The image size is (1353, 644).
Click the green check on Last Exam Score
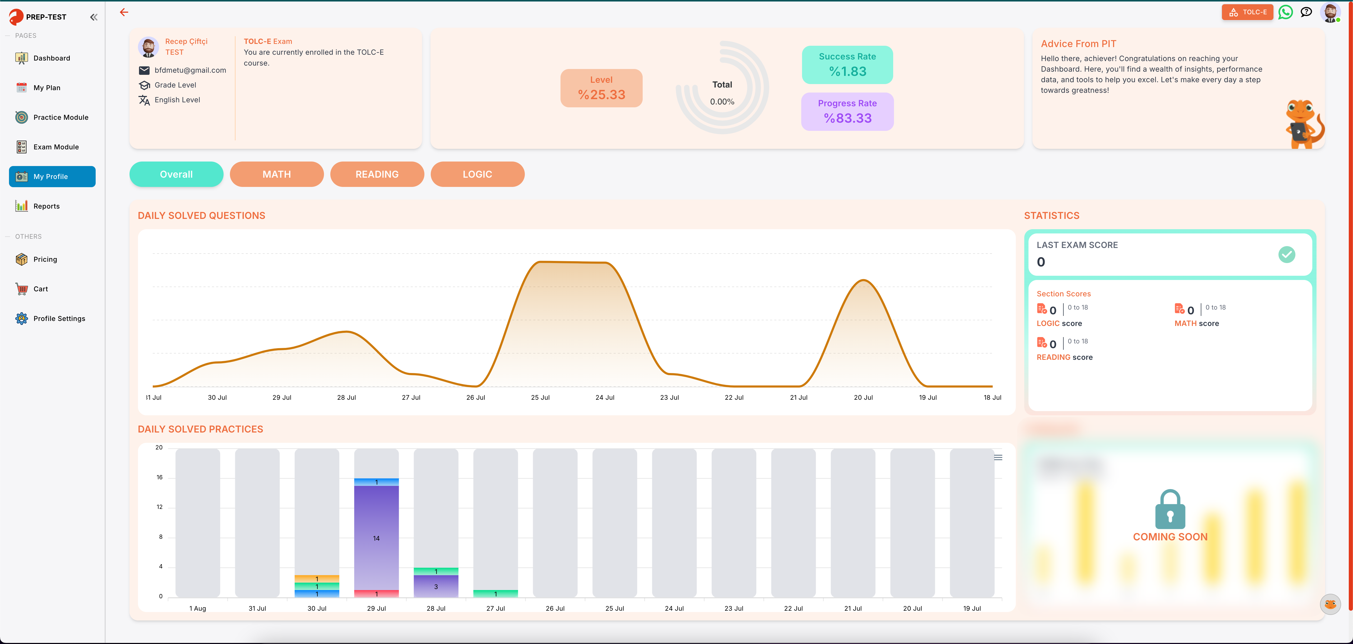tap(1286, 255)
